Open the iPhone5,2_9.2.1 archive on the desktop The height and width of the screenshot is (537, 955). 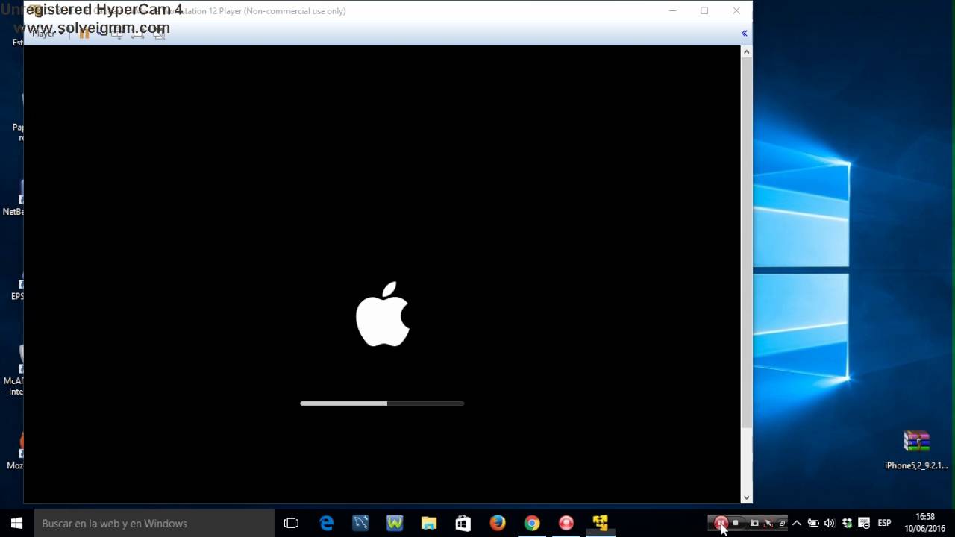(x=916, y=450)
